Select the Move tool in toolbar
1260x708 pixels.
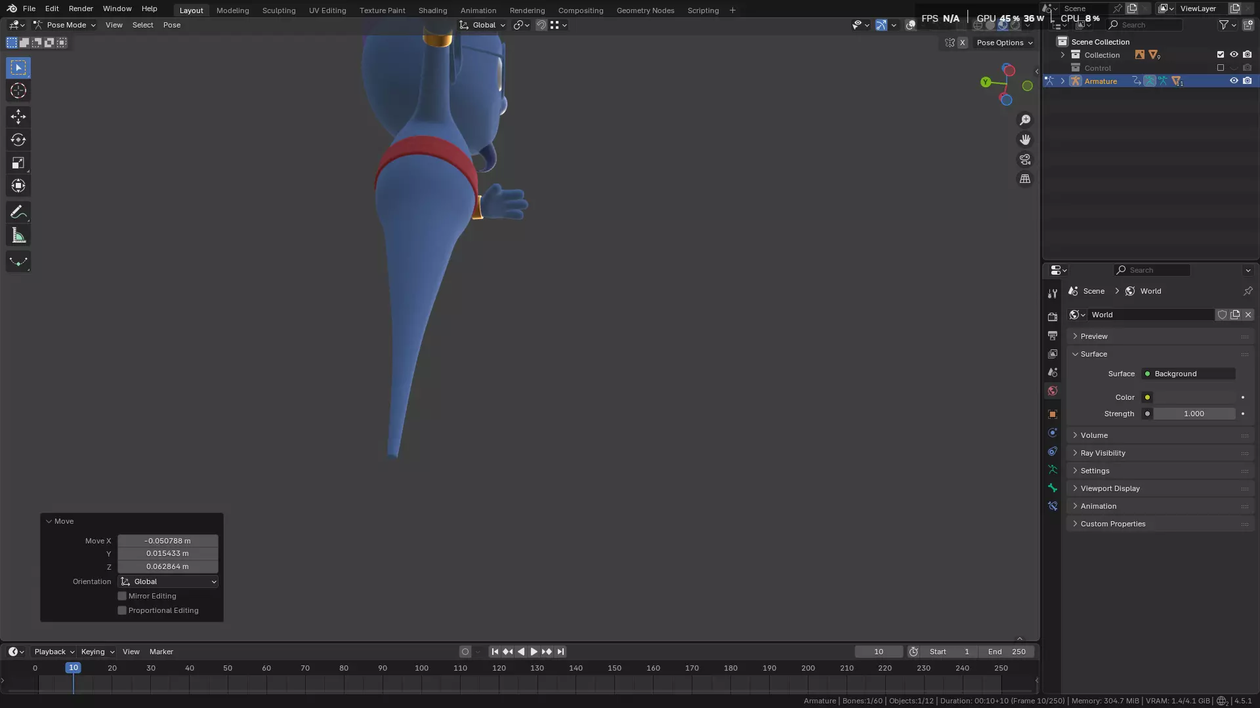click(18, 117)
